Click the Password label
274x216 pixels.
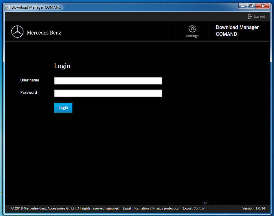(x=29, y=93)
